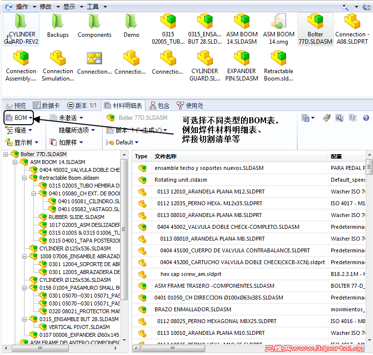Select row BRAZO ENMALLADOR.SLDASM
The width and height of the screenshot is (373, 355).
249,309
